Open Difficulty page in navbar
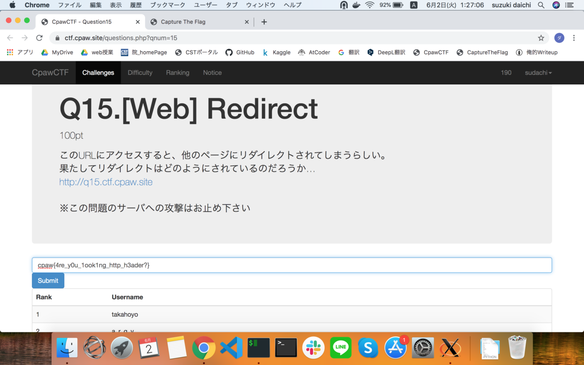 pos(140,73)
